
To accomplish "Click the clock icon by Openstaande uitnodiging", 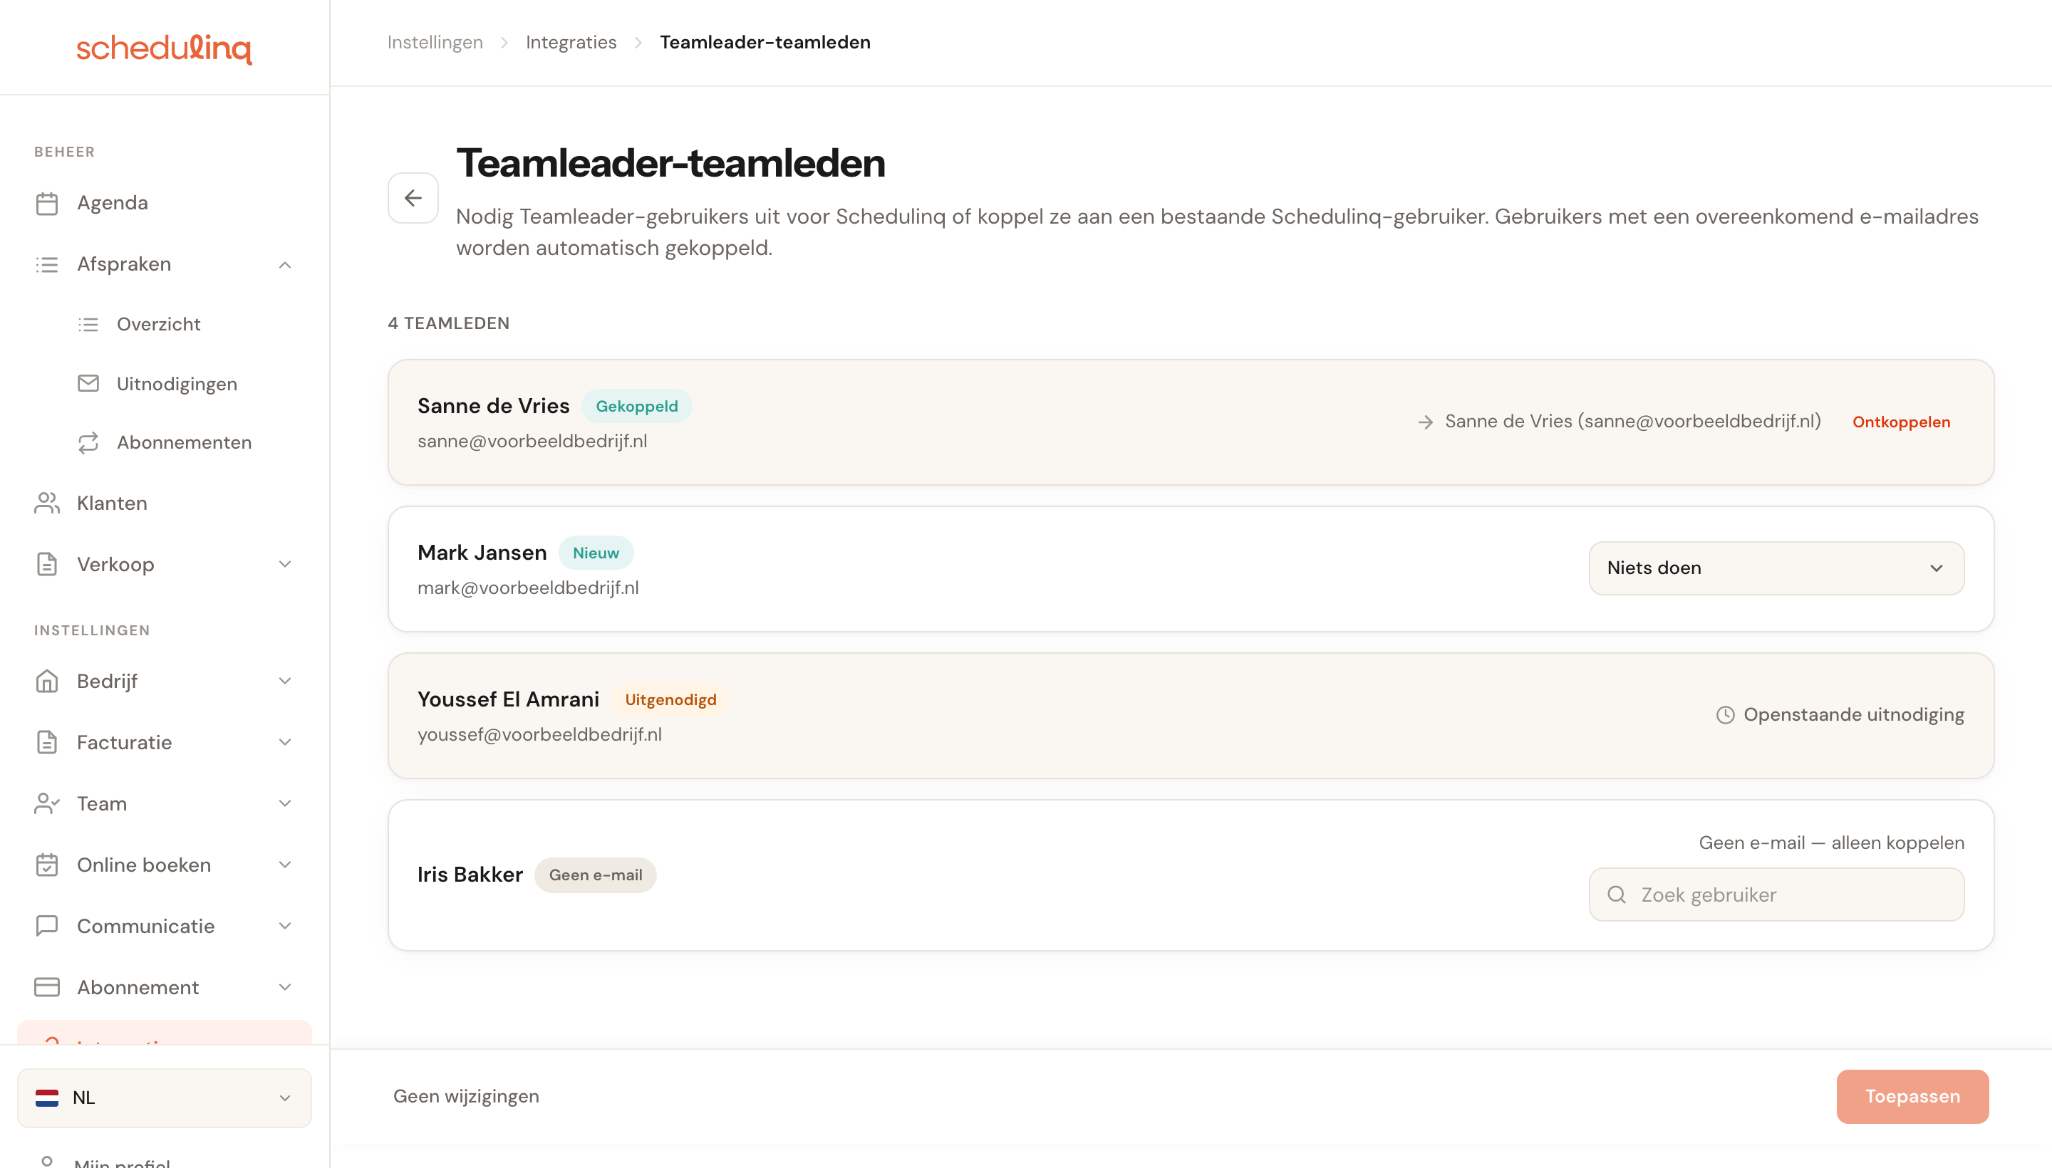I will [x=1724, y=715].
